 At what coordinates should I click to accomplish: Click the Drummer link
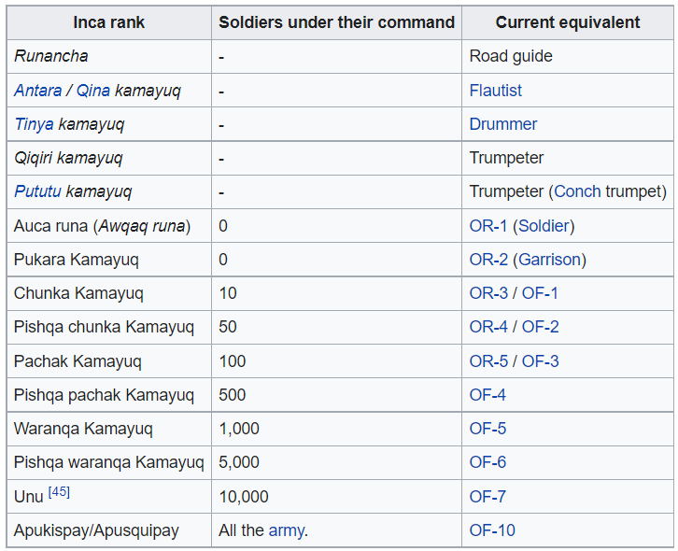(x=503, y=124)
